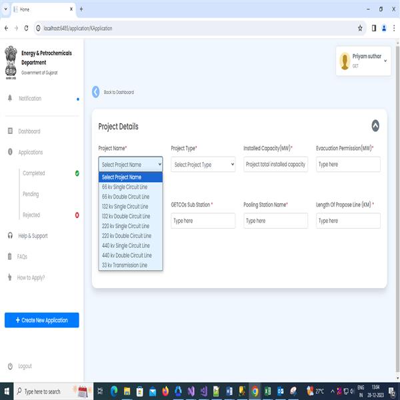Click the Back to Dashboard arrow icon
Viewport: 400px width, 400px height.
tap(95, 92)
